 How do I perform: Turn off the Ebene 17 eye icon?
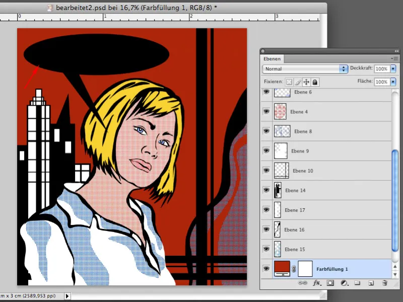pyautogui.click(x=266, y=209)
